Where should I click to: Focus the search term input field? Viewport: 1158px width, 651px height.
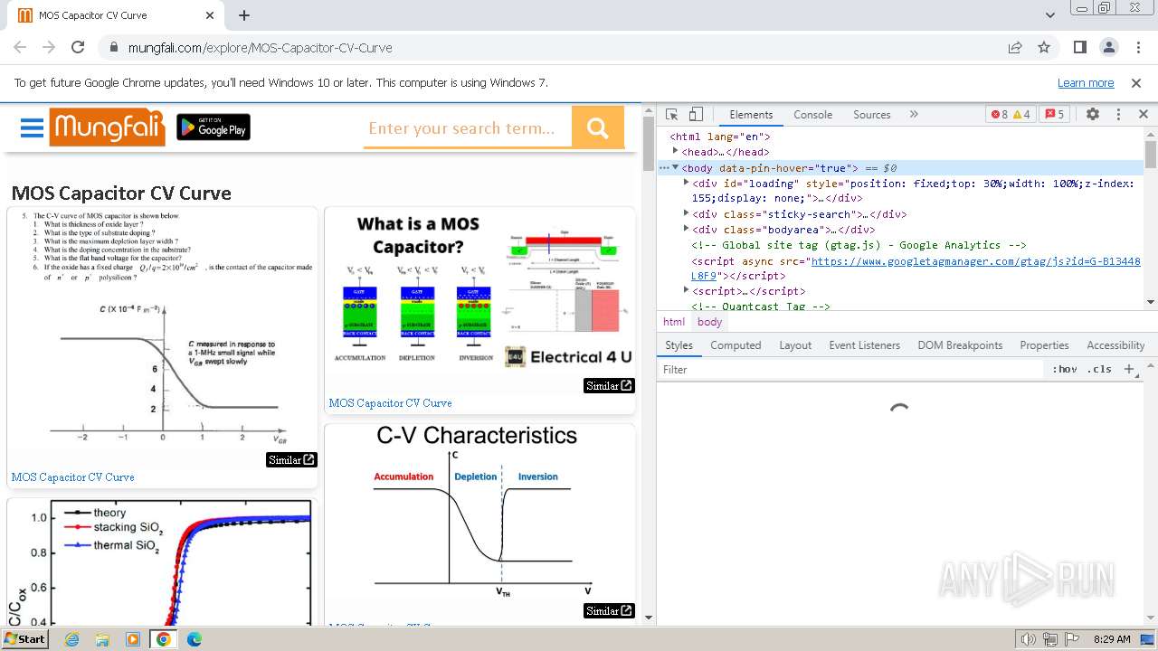468,128
